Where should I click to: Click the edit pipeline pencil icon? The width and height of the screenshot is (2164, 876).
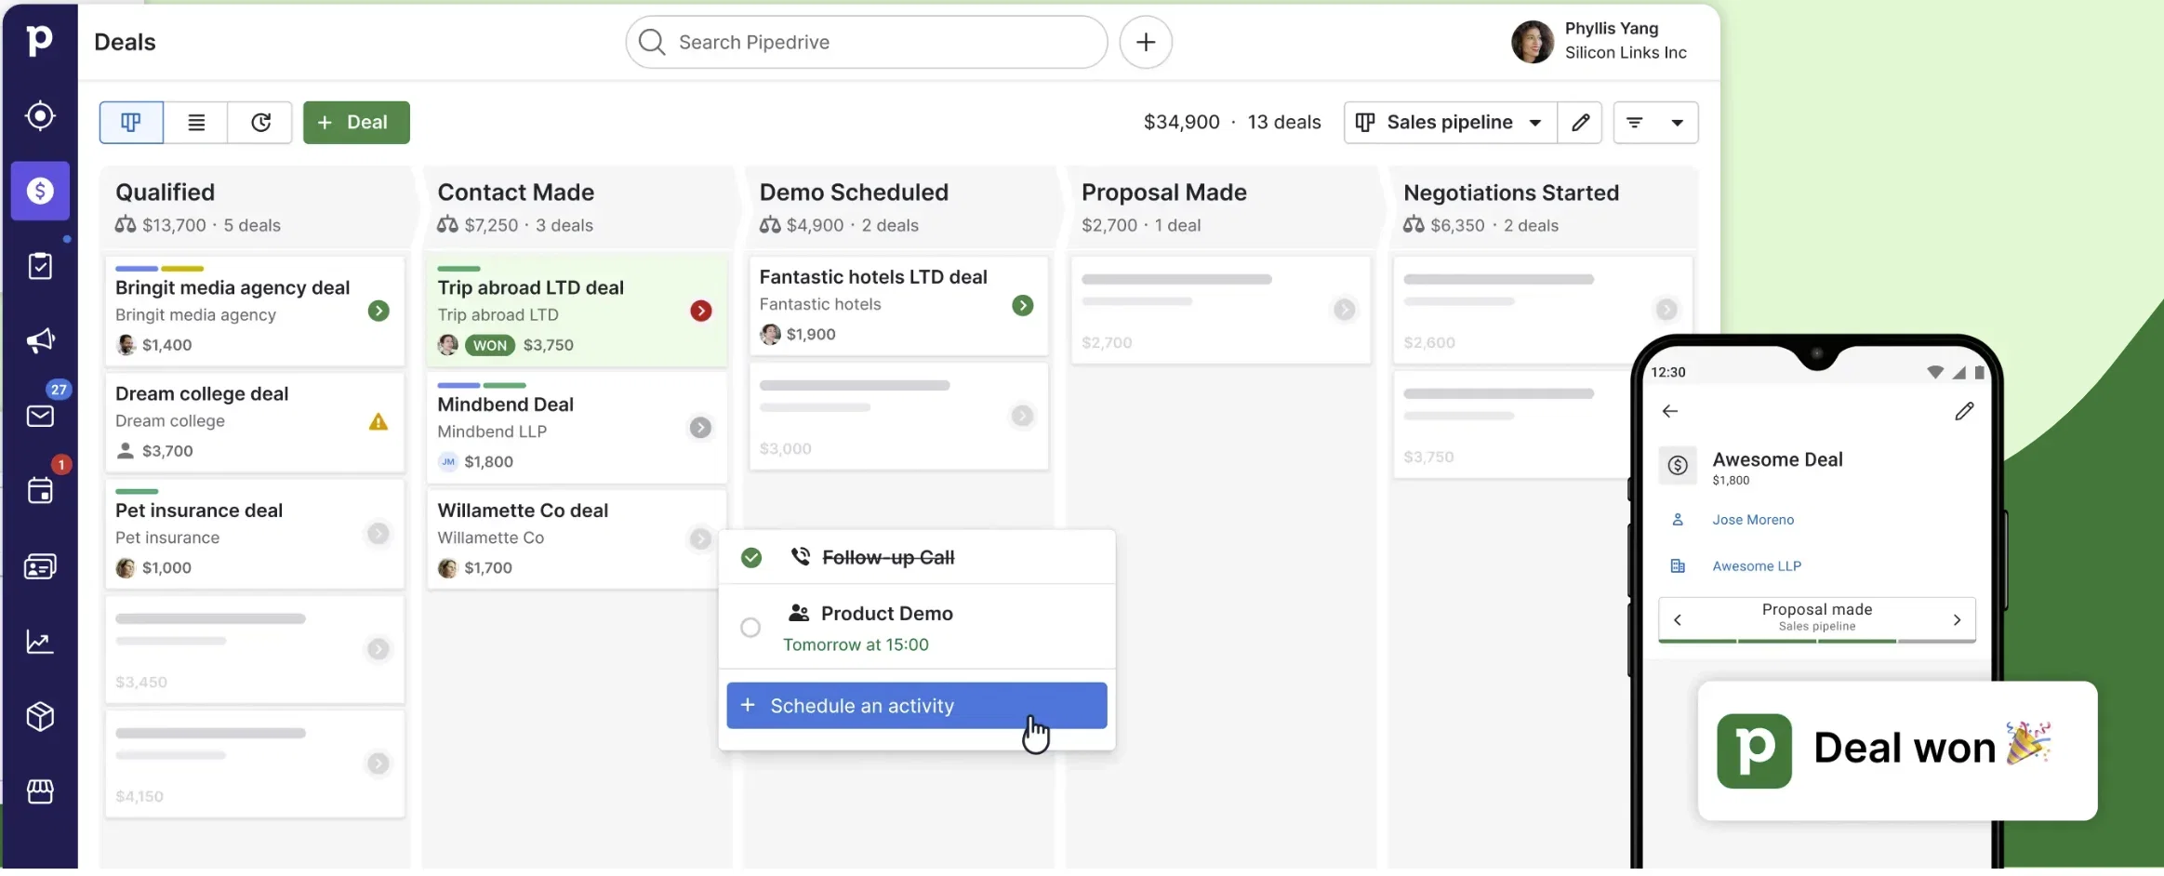tap(1580, 123)
